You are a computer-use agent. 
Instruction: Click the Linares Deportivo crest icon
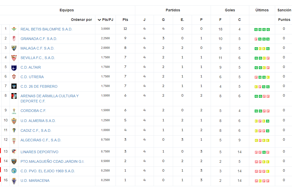pyautogui.click(x=14, y=152)
